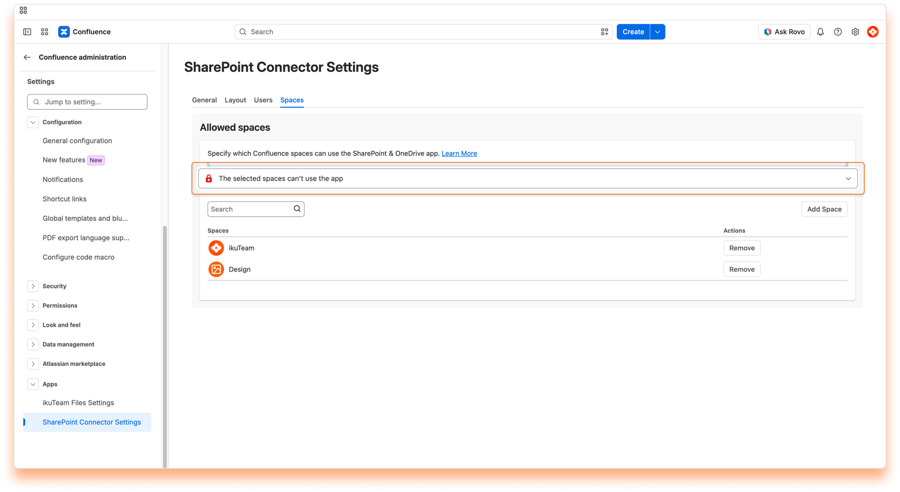Open notifications bell
Image resolution: width=900 pixels, height=492 pixels.
[820, 32]
